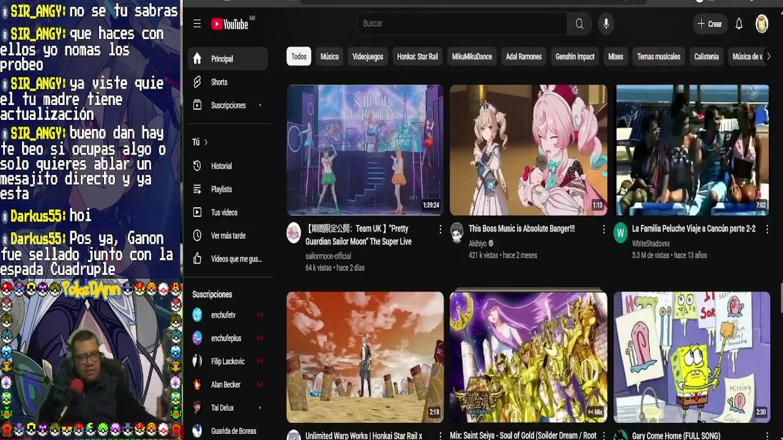Open Historial in the sidebar
The height and width of the screenshot is (440, 783).
pos(228,166)
